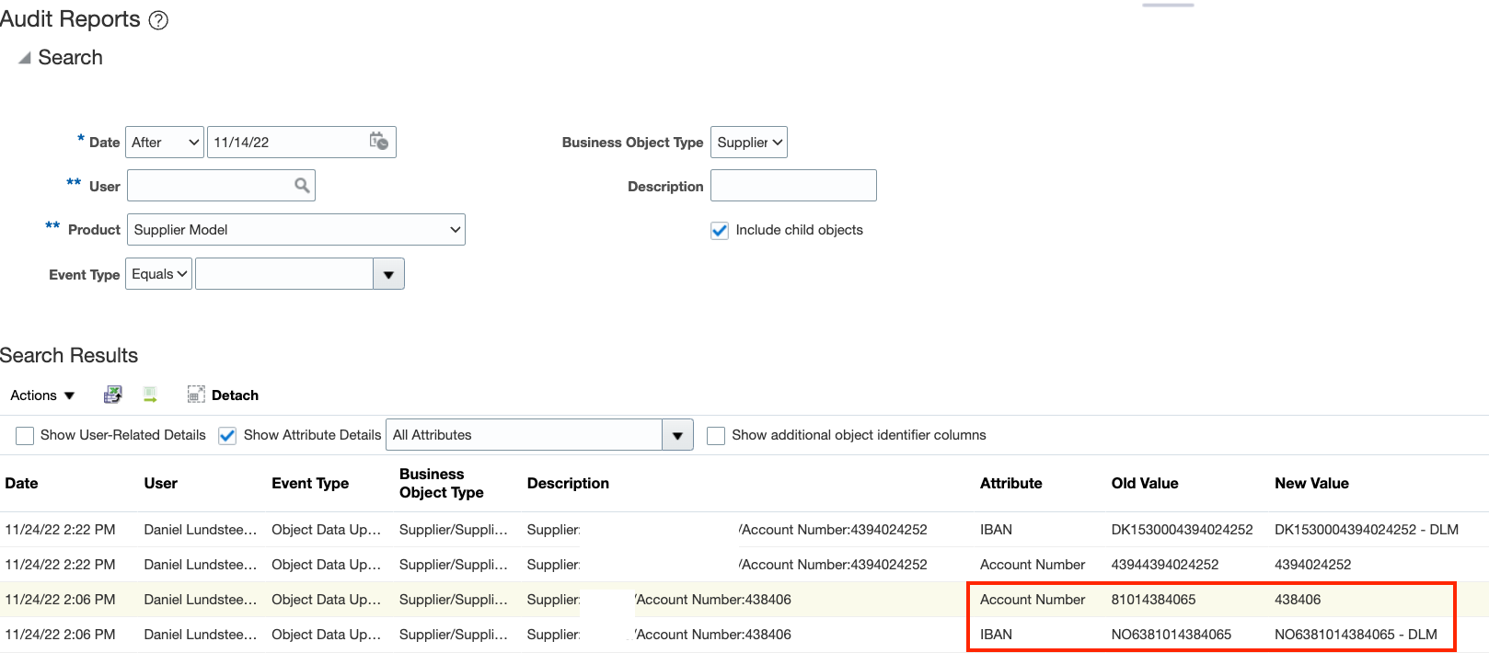1489x653 pixels.
Task: Click the Business Object Type column header
Action: coord(442,484)
